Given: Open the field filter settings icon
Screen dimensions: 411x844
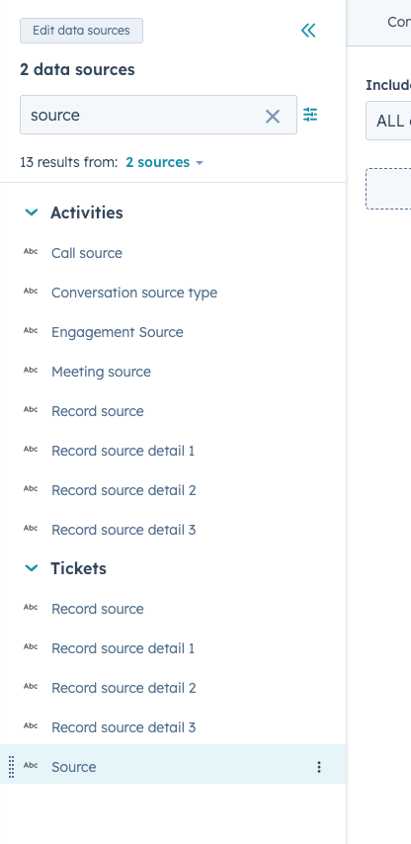Looking at the screenshot, I should coord(310,115).
